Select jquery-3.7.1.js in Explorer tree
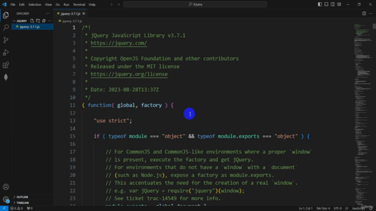This screenshot has height=211, width=376. click(x=32, y=27)
